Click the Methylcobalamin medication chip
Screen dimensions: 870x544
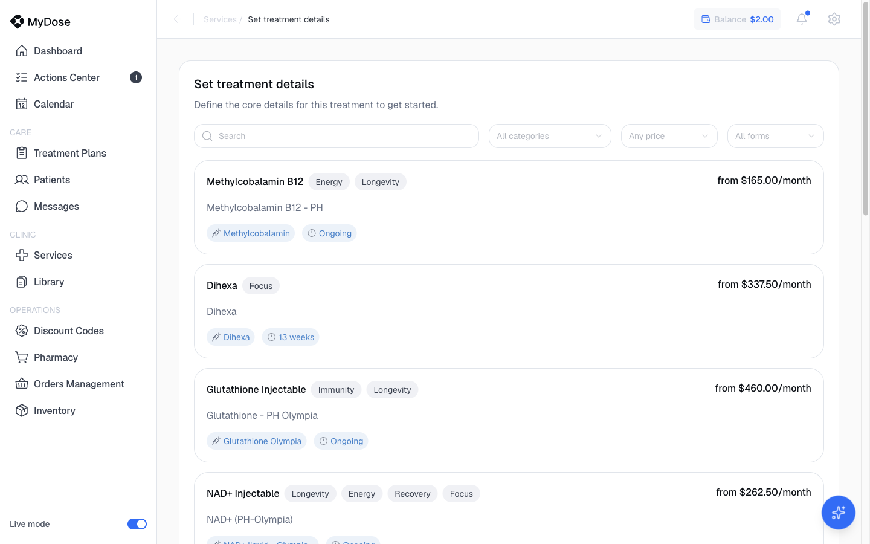point(251,233)
